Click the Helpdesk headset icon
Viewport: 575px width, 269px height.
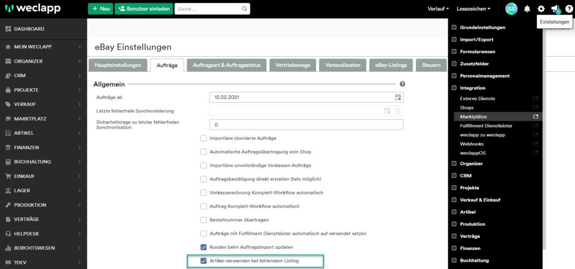tap(8, 234)
